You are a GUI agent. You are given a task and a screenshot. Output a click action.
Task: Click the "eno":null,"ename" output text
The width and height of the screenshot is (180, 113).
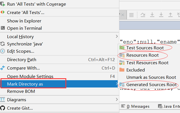point(150,42)
